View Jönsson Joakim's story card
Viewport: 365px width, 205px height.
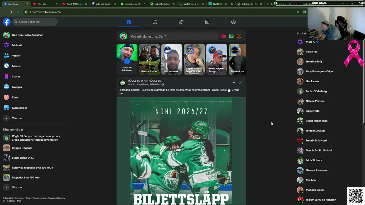(149, 59)
